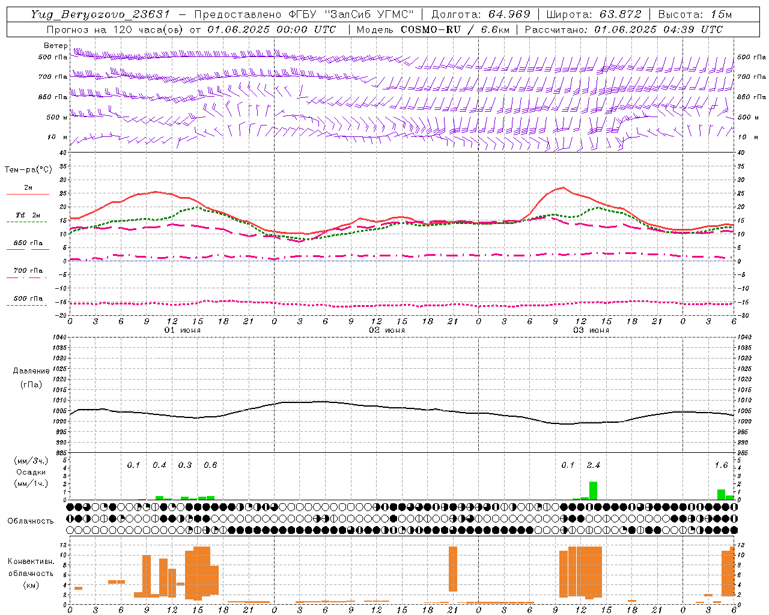Screen dimensions: 769x615
Task: Click the 0.4 precipitation amount
Action: click(x=159, y=465)
